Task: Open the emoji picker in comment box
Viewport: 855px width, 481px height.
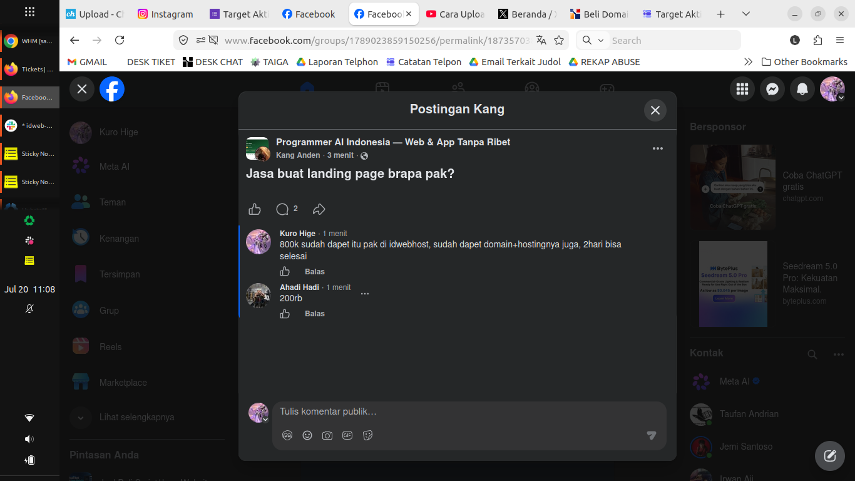Action: (x=307, y=435)
